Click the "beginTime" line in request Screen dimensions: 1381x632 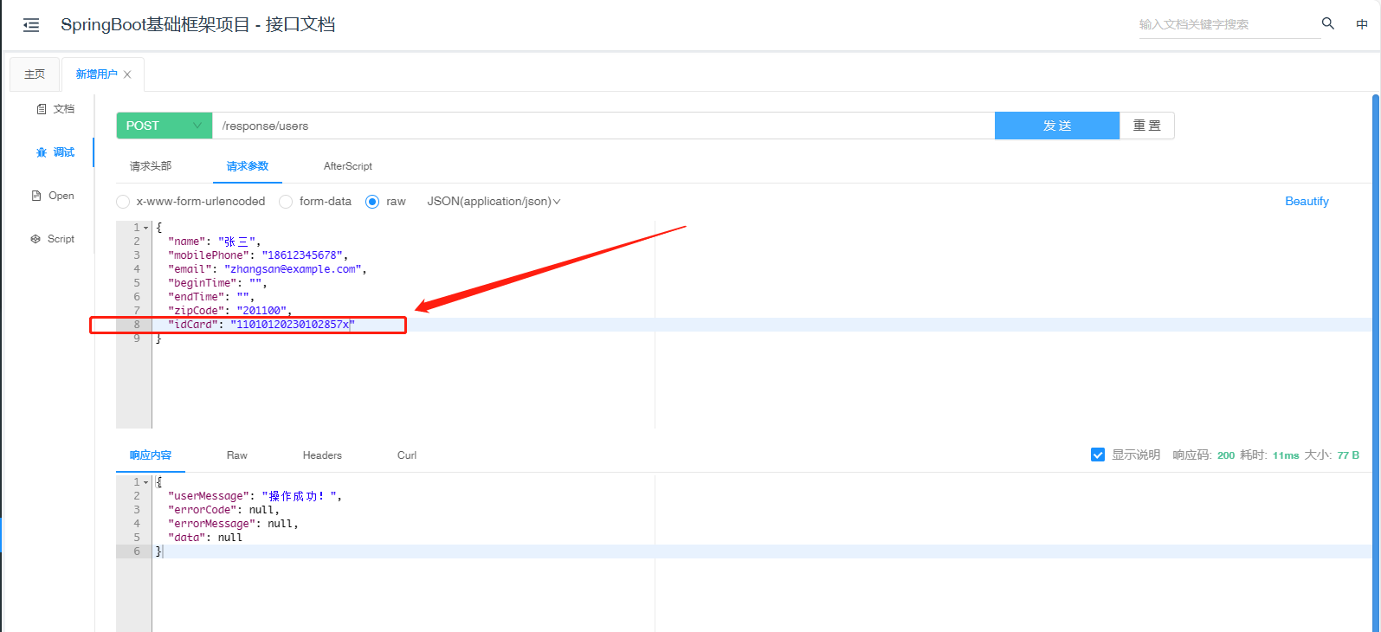217,283
